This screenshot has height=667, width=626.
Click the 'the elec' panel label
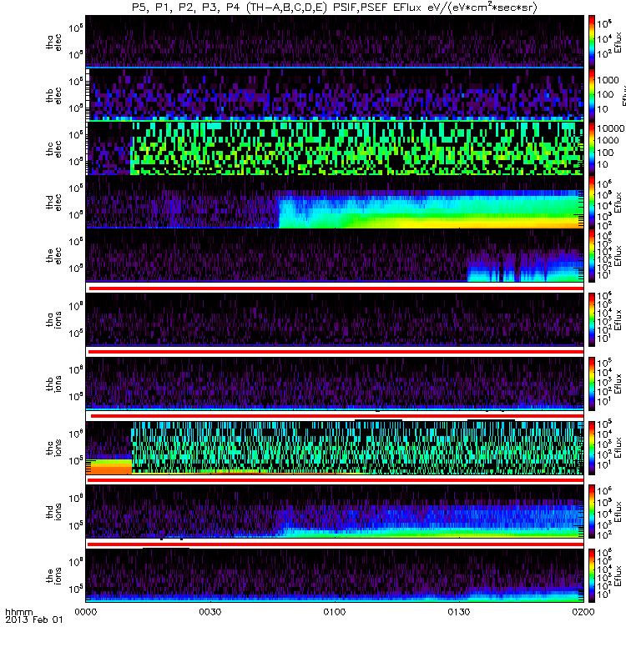(x=53, y=256)
